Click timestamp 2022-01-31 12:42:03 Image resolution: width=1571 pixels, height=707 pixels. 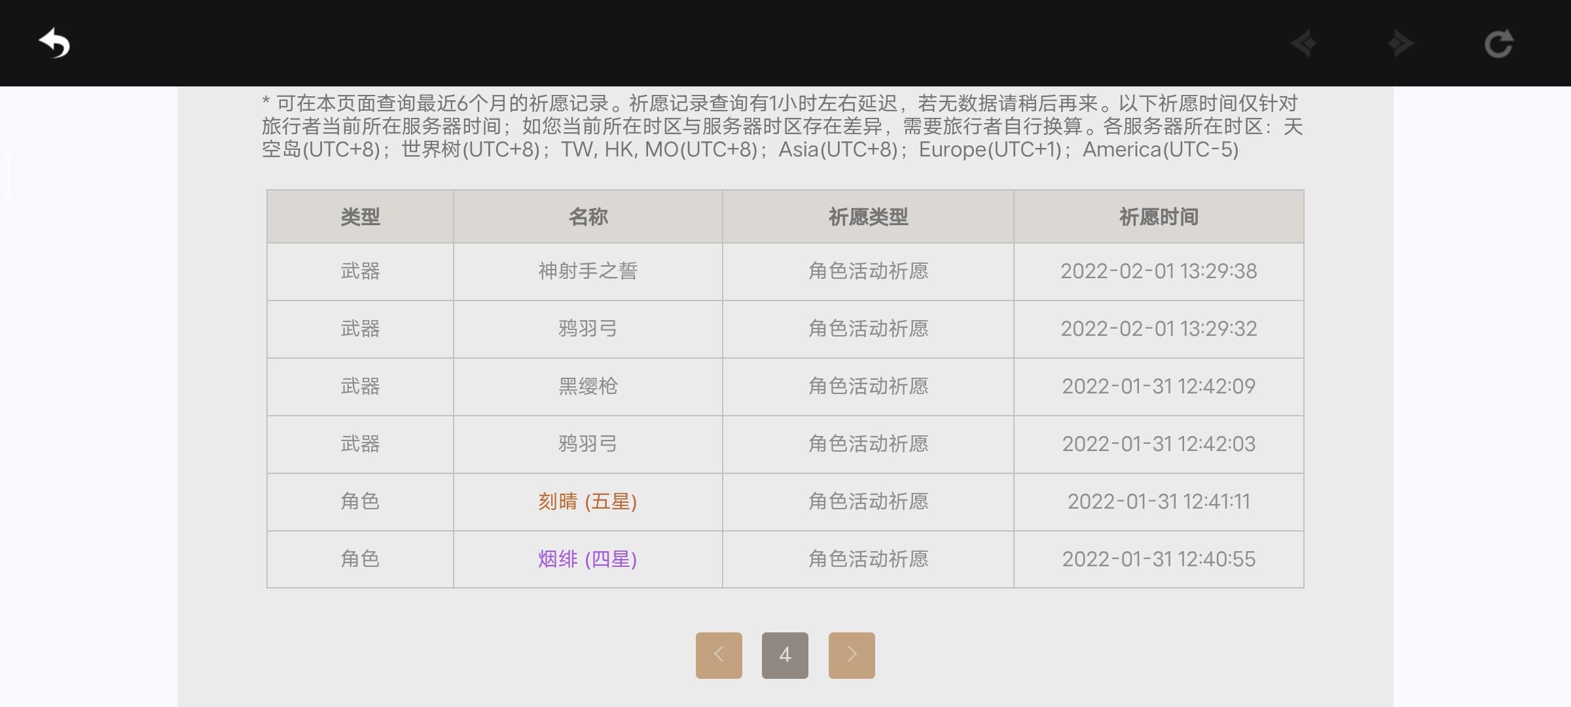1159,444
